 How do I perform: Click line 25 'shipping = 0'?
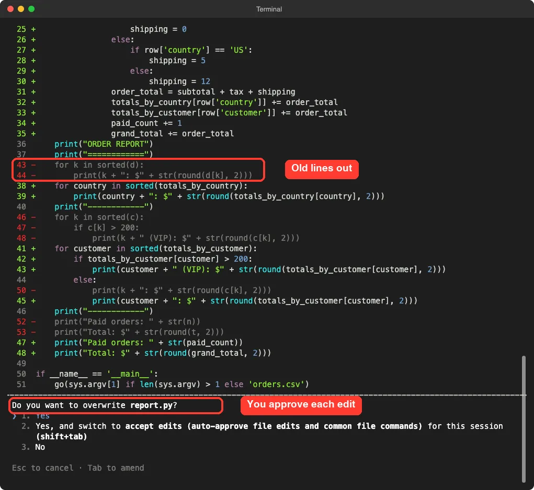(158, 29)
